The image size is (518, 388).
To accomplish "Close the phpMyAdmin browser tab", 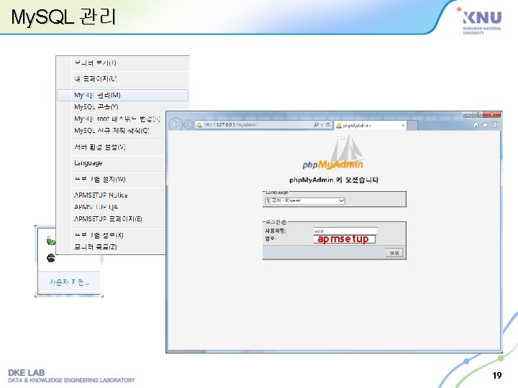I will [403, 125].
